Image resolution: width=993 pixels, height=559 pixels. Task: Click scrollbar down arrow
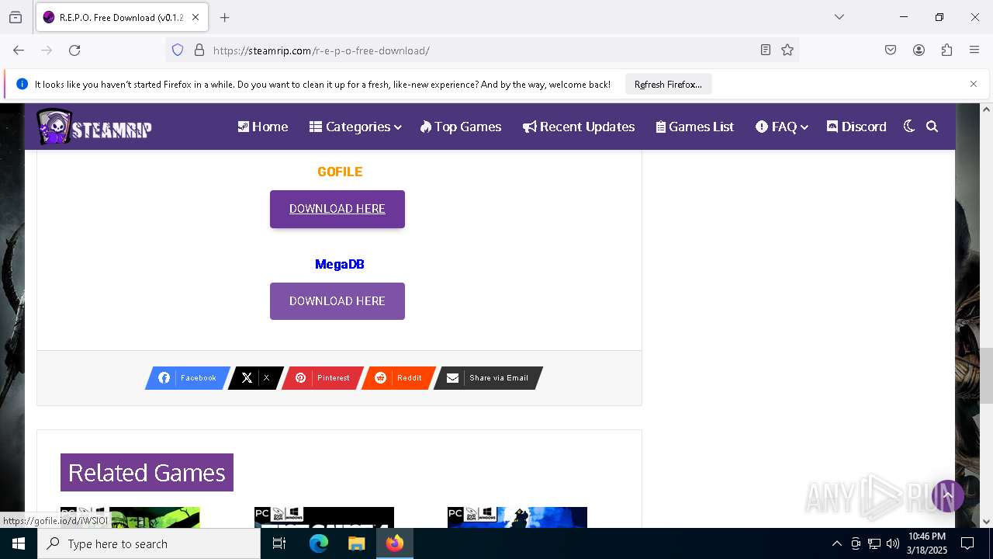point(987,522)
